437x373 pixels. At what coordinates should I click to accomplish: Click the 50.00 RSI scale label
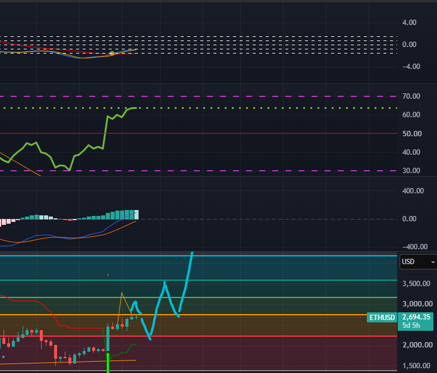click(412, 133)
